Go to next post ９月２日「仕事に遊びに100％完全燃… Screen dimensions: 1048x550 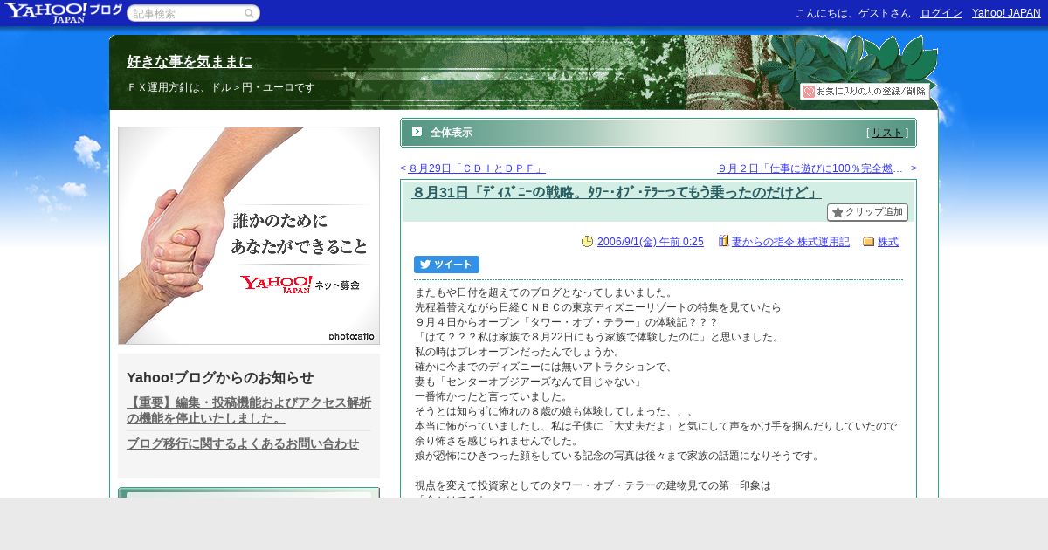pos(810,168)
